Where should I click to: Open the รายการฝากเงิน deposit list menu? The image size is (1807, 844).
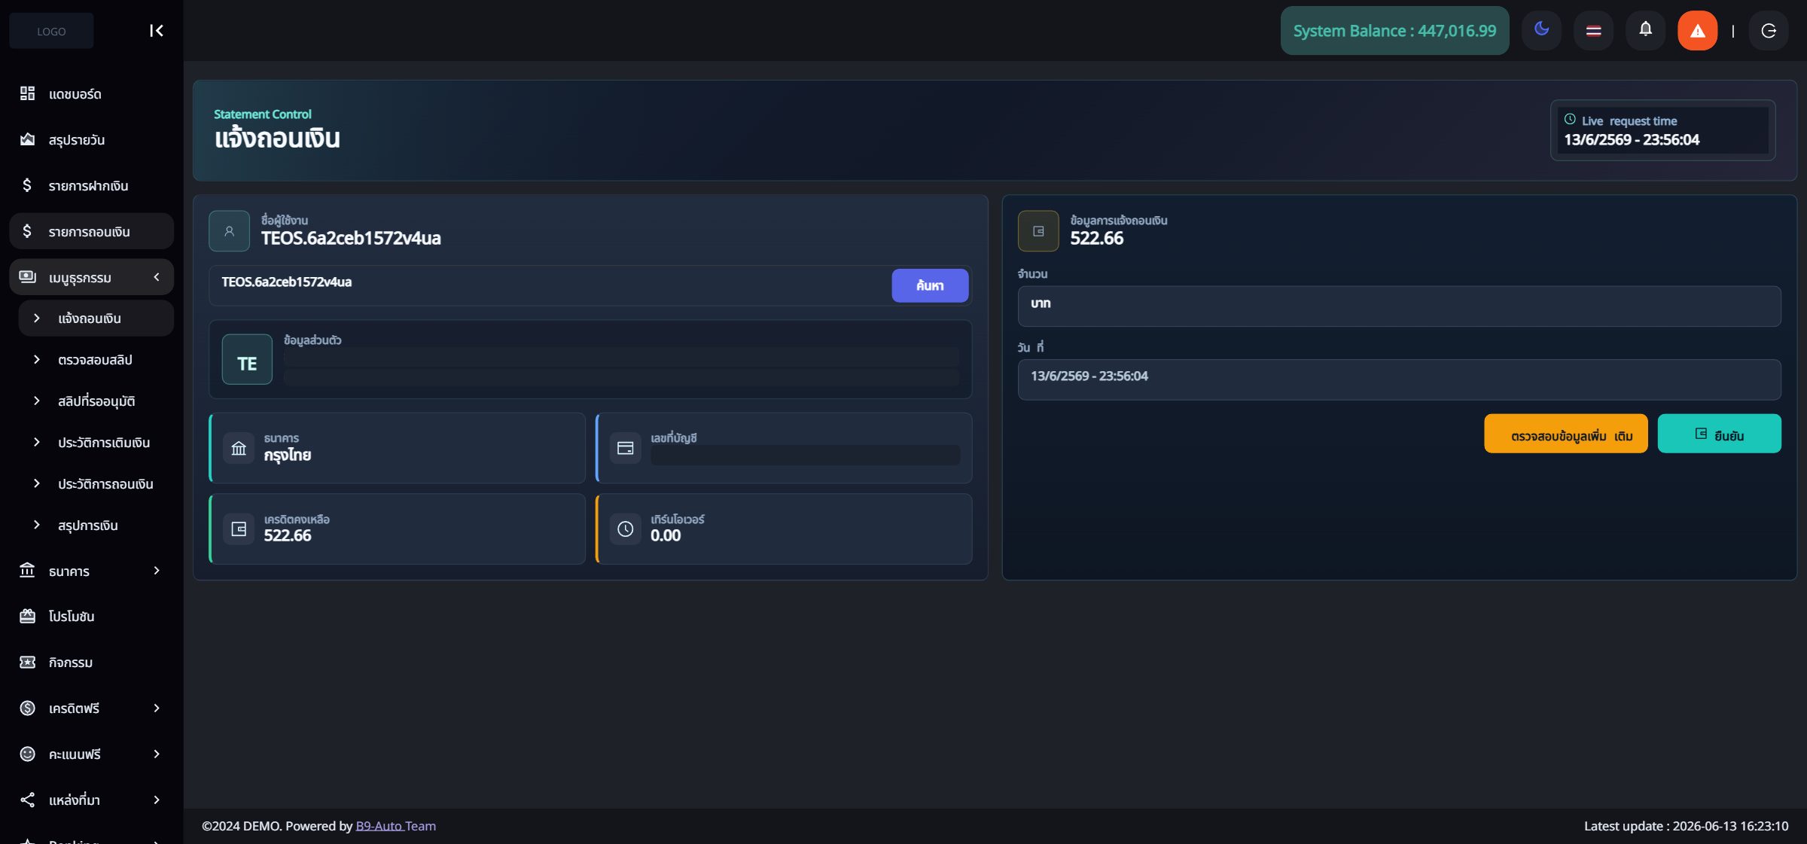point(91,185)
